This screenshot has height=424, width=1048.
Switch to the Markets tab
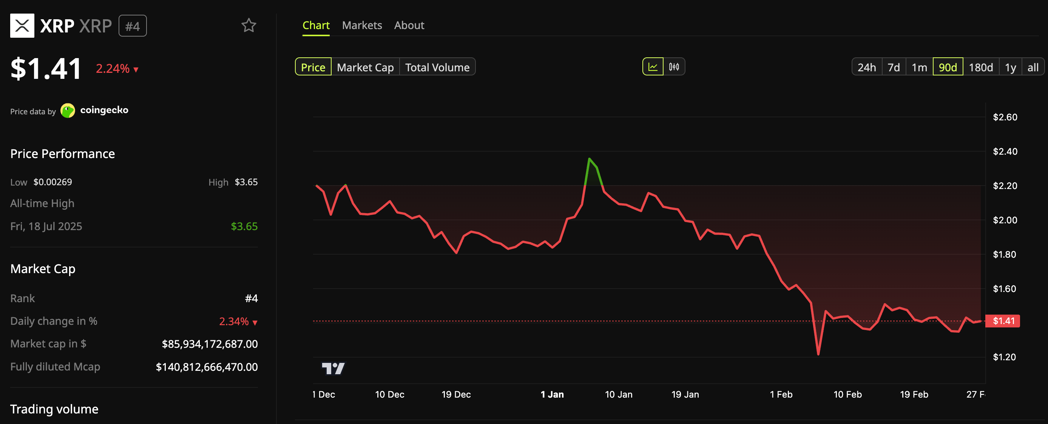click(362, 25)
